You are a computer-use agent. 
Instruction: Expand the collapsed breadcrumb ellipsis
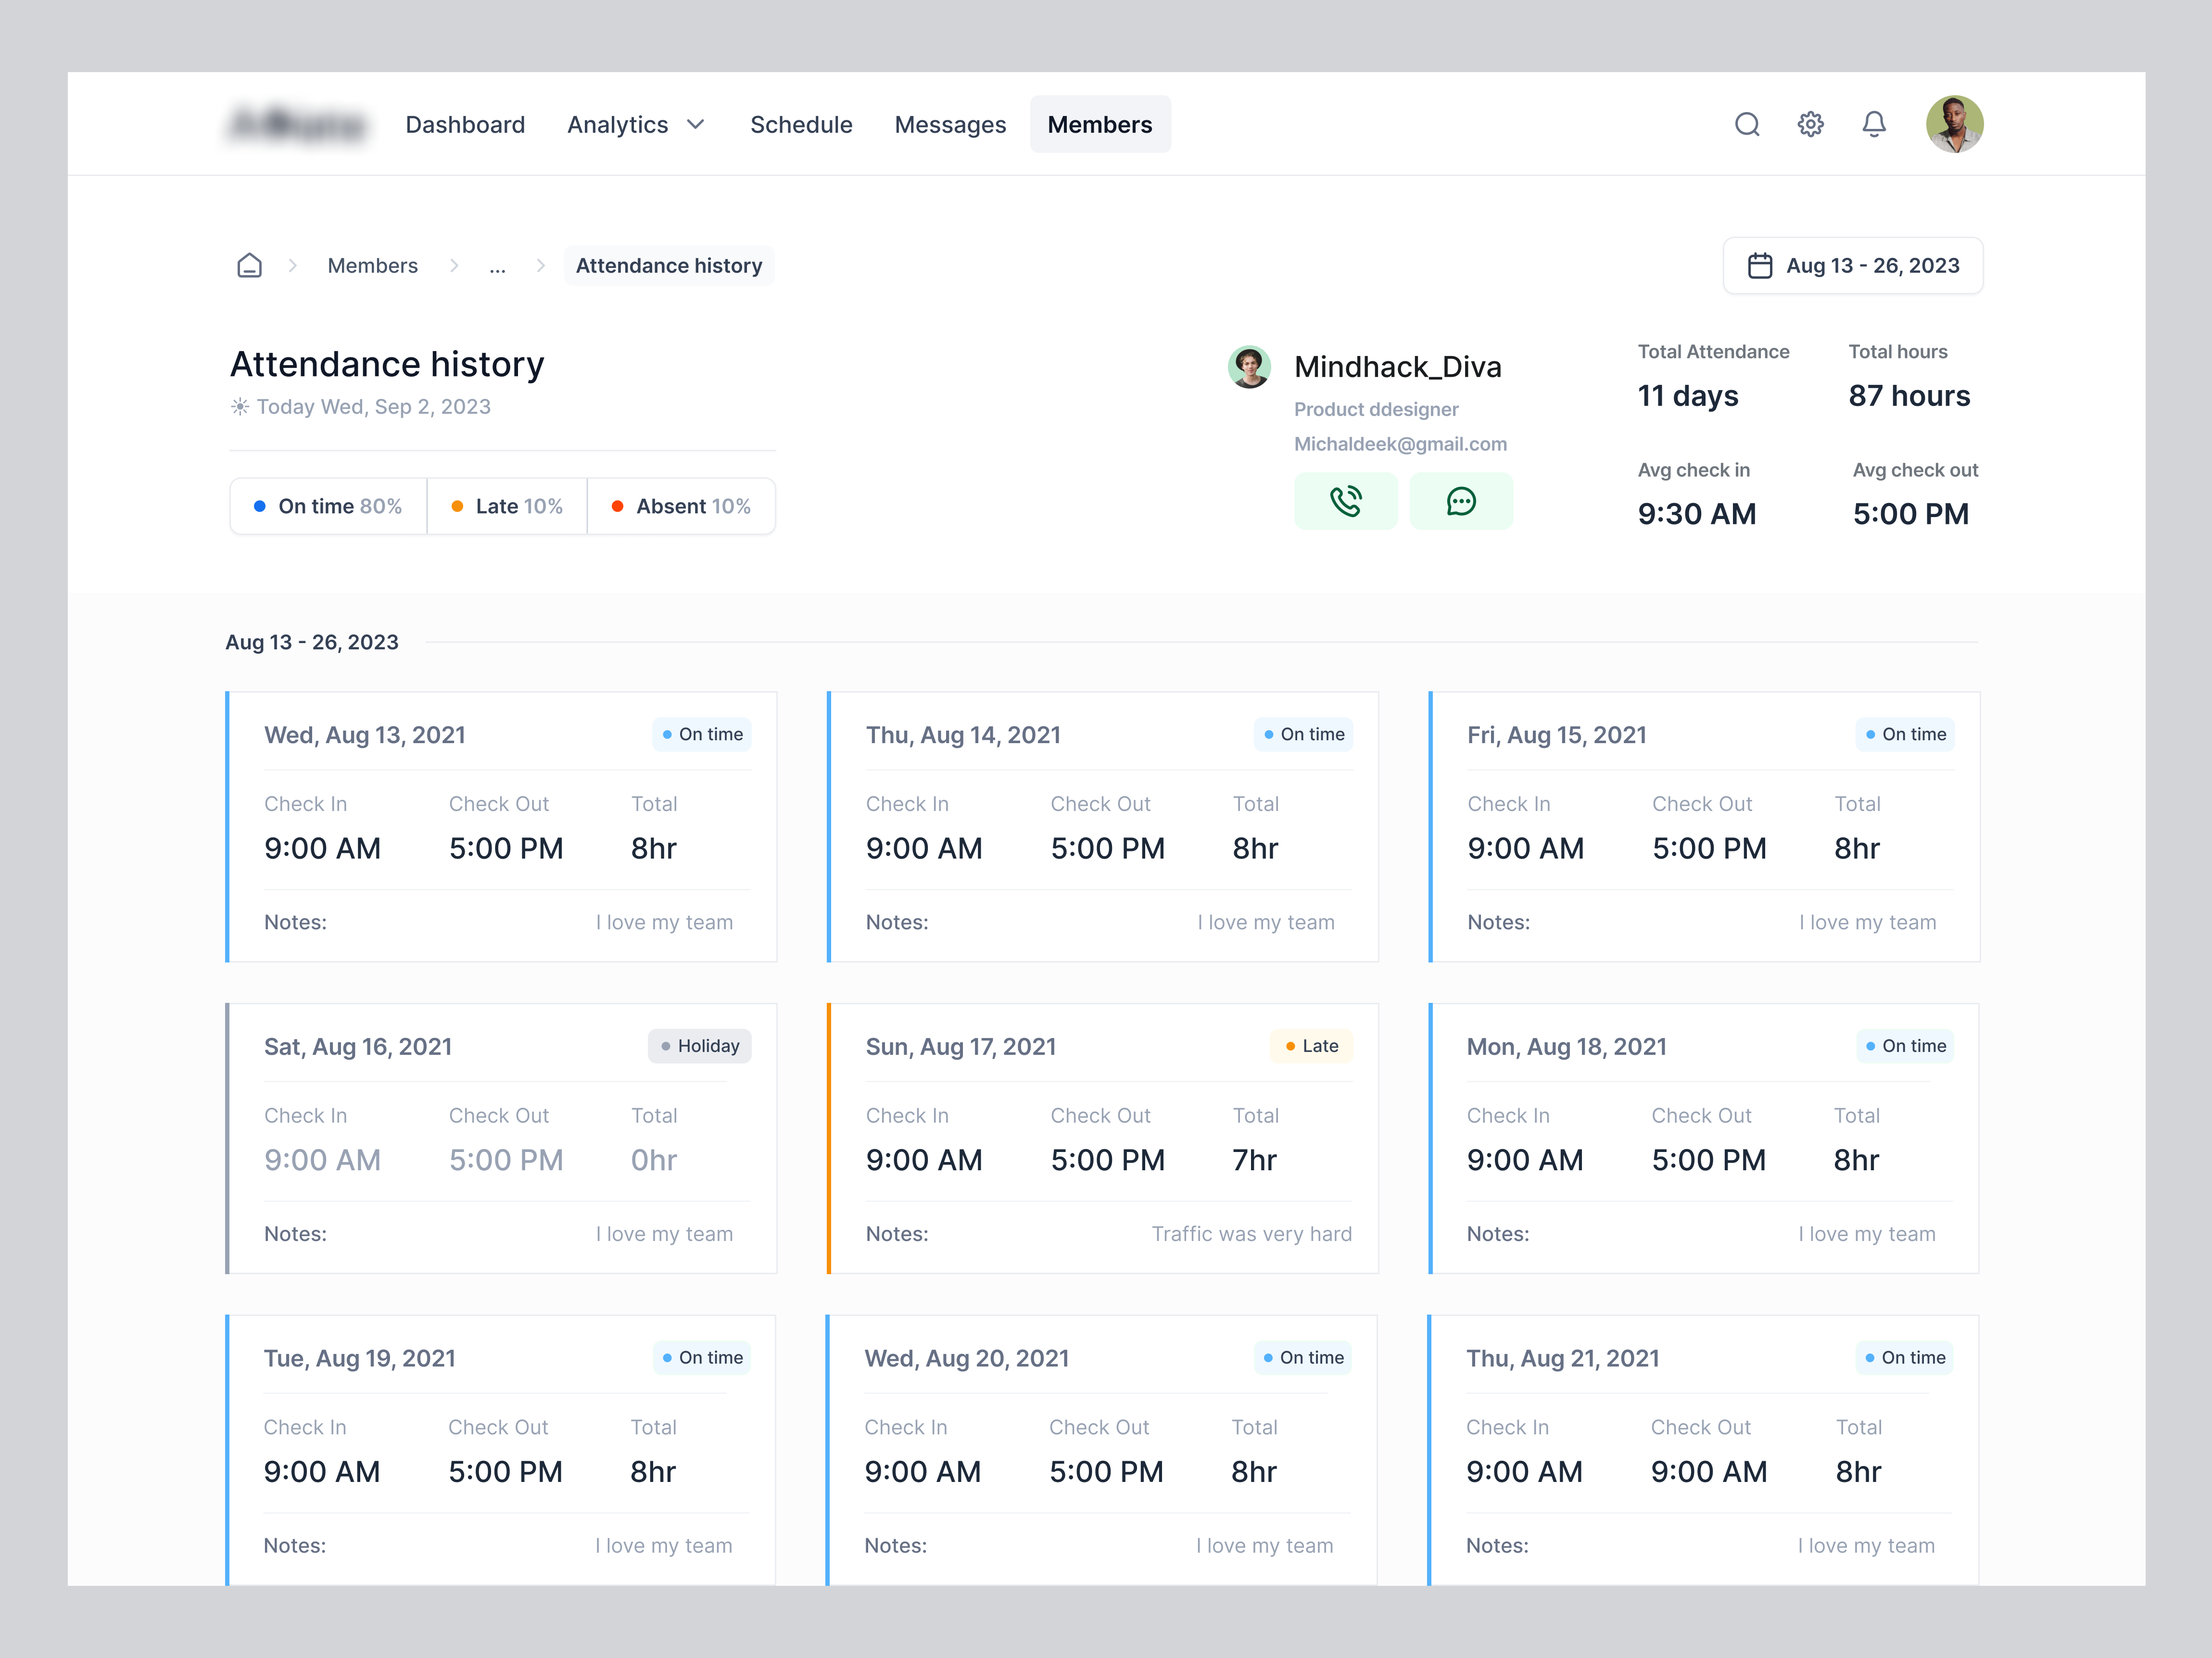(498, 266)
